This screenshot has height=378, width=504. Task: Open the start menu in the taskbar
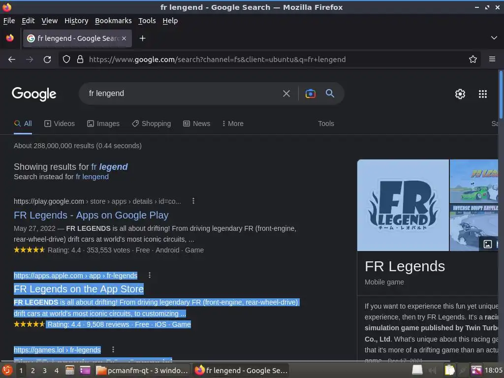(x=7, y=370)
